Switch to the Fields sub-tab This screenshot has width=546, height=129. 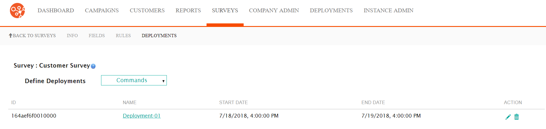tap(97, 36)
